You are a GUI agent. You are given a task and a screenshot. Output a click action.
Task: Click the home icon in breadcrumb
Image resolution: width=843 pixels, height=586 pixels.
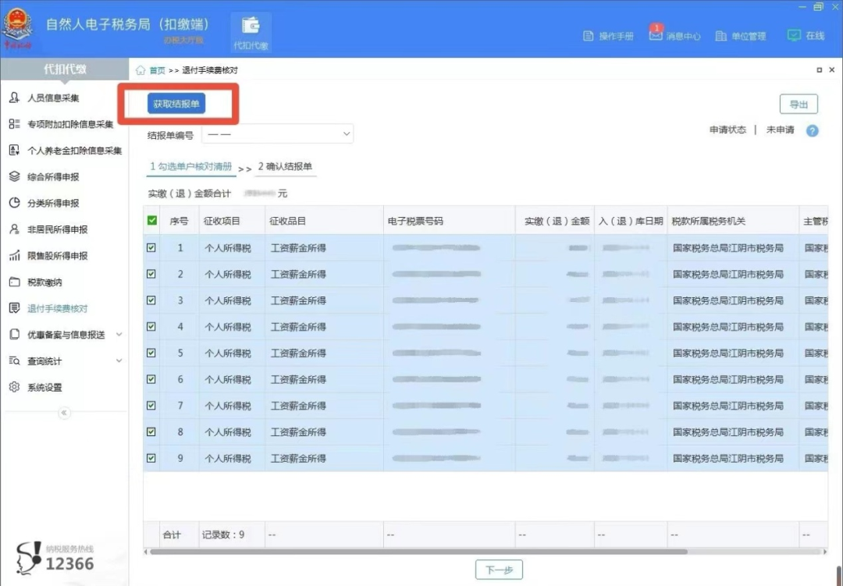click(140, 70)
